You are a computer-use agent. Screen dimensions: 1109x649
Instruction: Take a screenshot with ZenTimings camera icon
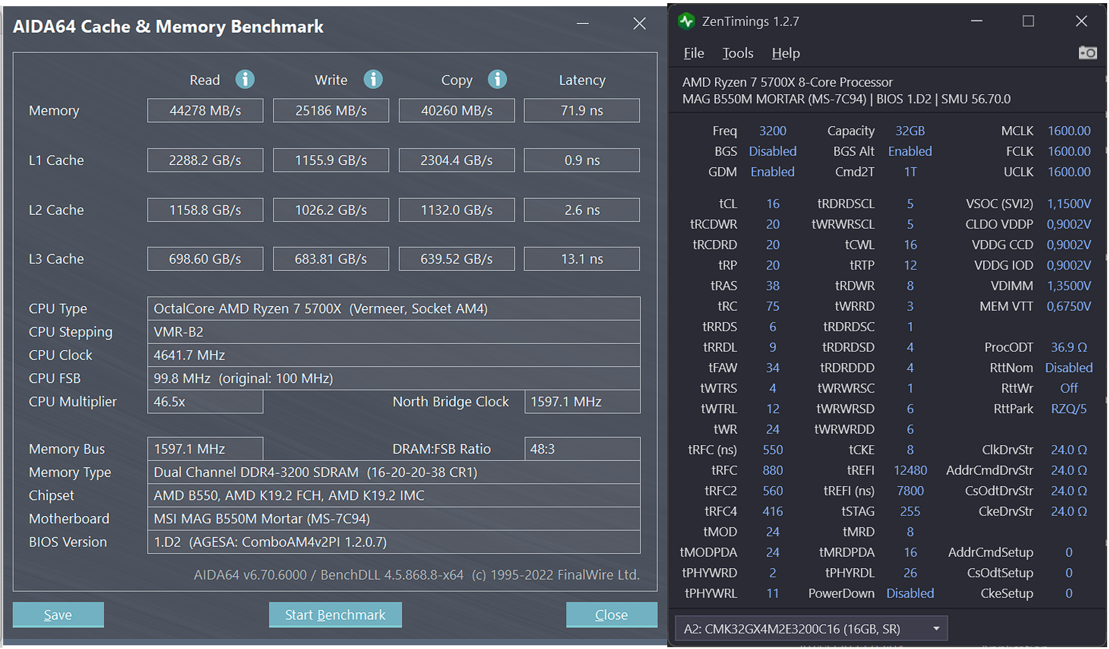coord(1087,53)
